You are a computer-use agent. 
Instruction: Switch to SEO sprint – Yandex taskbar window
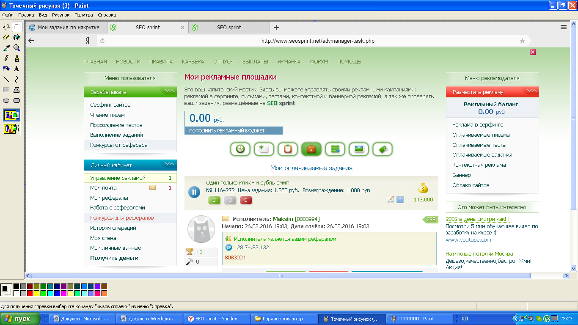[216, 319]
